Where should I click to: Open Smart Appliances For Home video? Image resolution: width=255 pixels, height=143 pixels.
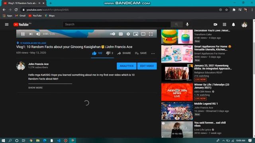point(177,54)
